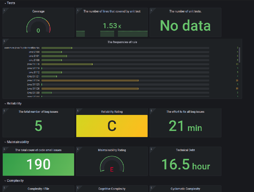The height and width of the screenshot is (192, 254).
Task: Click info icon on Cognitive Complexity panel
Action: pyautogui.click(x=78, y=188)
